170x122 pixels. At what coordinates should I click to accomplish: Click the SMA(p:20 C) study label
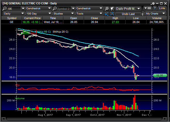coord(60,32)
